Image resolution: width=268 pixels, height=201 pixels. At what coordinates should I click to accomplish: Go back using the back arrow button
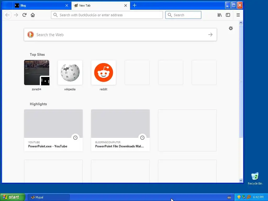(7, 15)
